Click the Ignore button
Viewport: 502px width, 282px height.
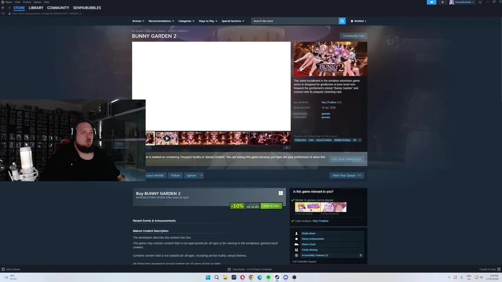pyautogui.click(x=191, y=175)
